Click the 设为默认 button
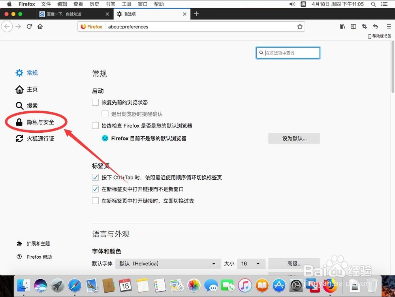 click(x=294, y=138)
